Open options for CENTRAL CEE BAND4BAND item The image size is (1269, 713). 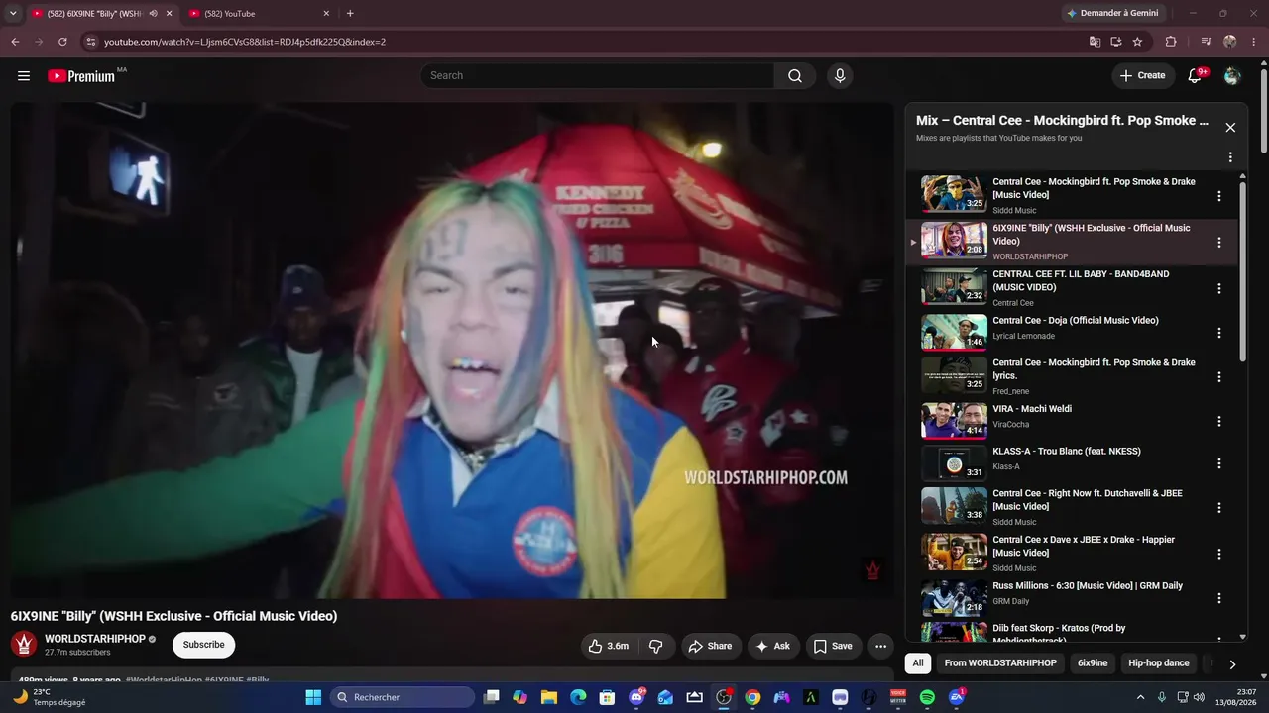coord(1219,288)
